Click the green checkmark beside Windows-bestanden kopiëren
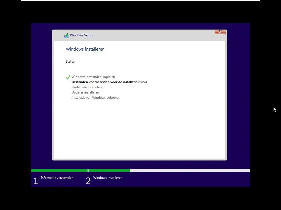 (68, 77)
